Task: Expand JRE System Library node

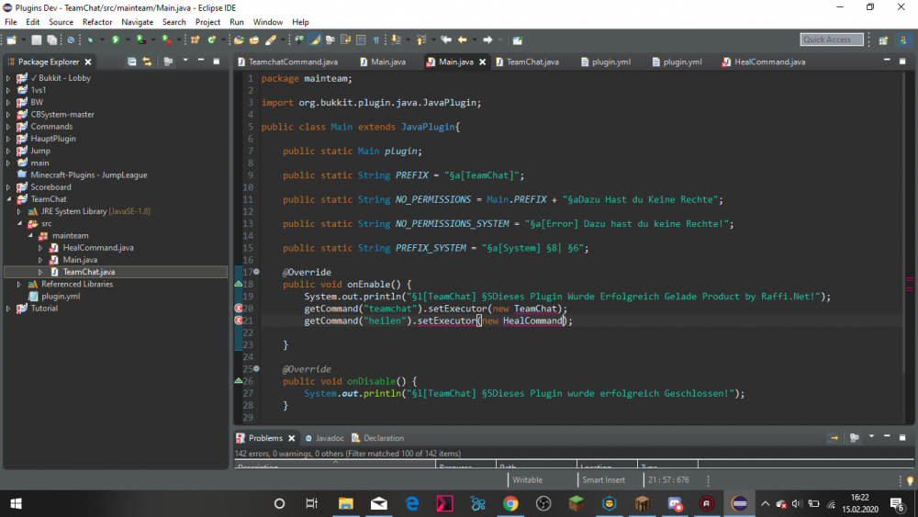Action: [18, 211]
